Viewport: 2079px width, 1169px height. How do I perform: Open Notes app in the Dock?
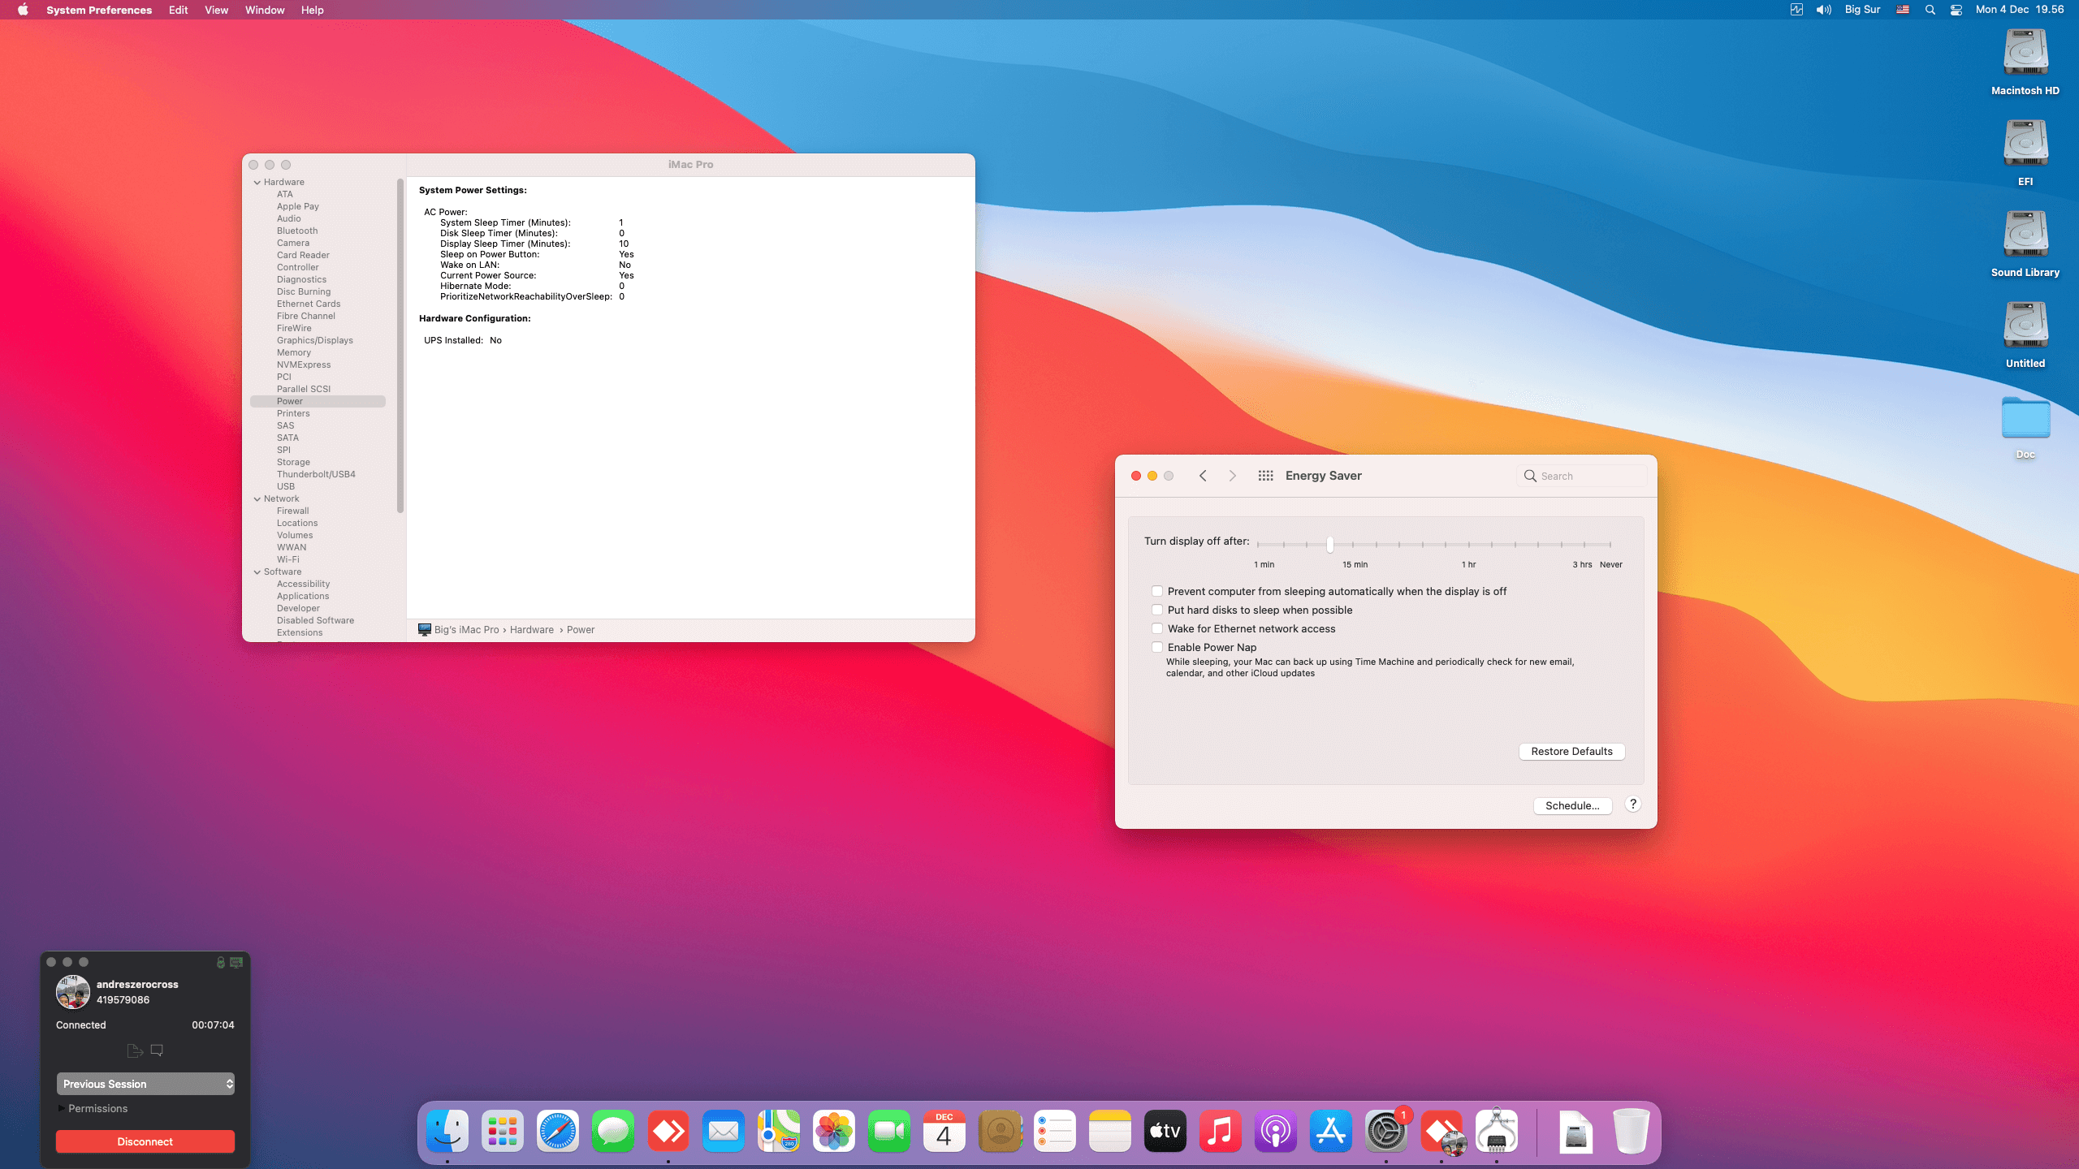[1110, 1131]
